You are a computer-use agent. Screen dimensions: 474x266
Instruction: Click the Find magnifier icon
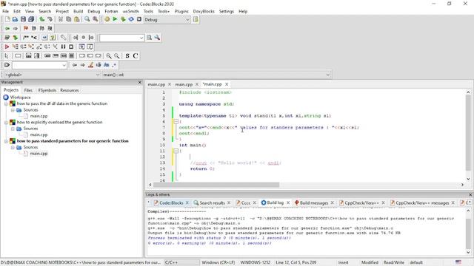coord(87,19)
